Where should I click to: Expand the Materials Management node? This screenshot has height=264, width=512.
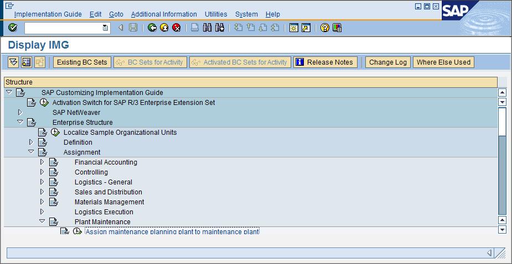42,202
